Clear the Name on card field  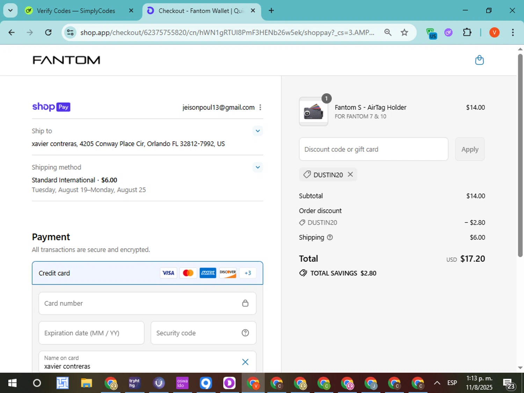click(x=245, y=362)
